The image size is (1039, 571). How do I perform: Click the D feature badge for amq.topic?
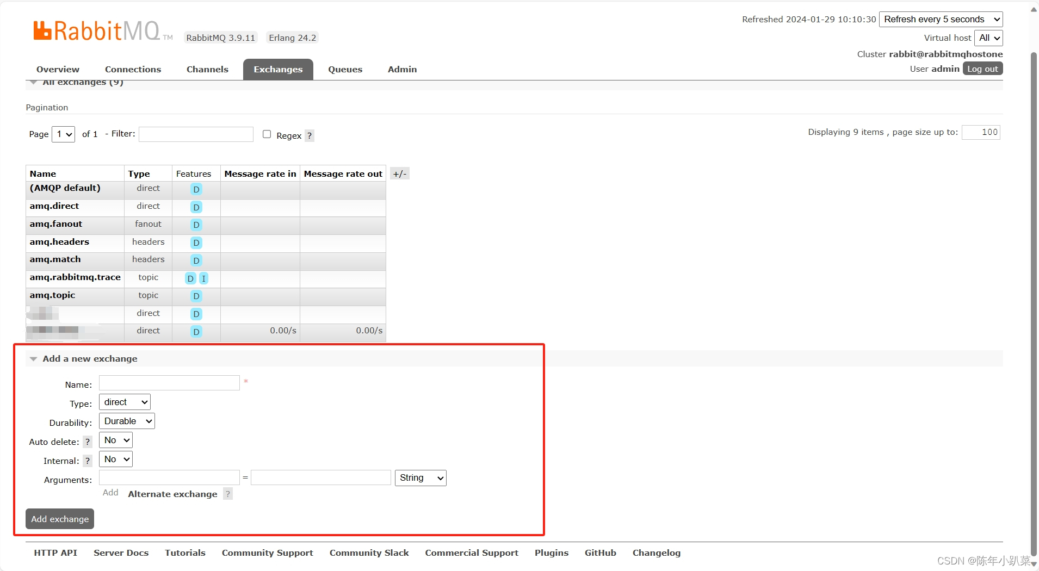click(196, 296)
